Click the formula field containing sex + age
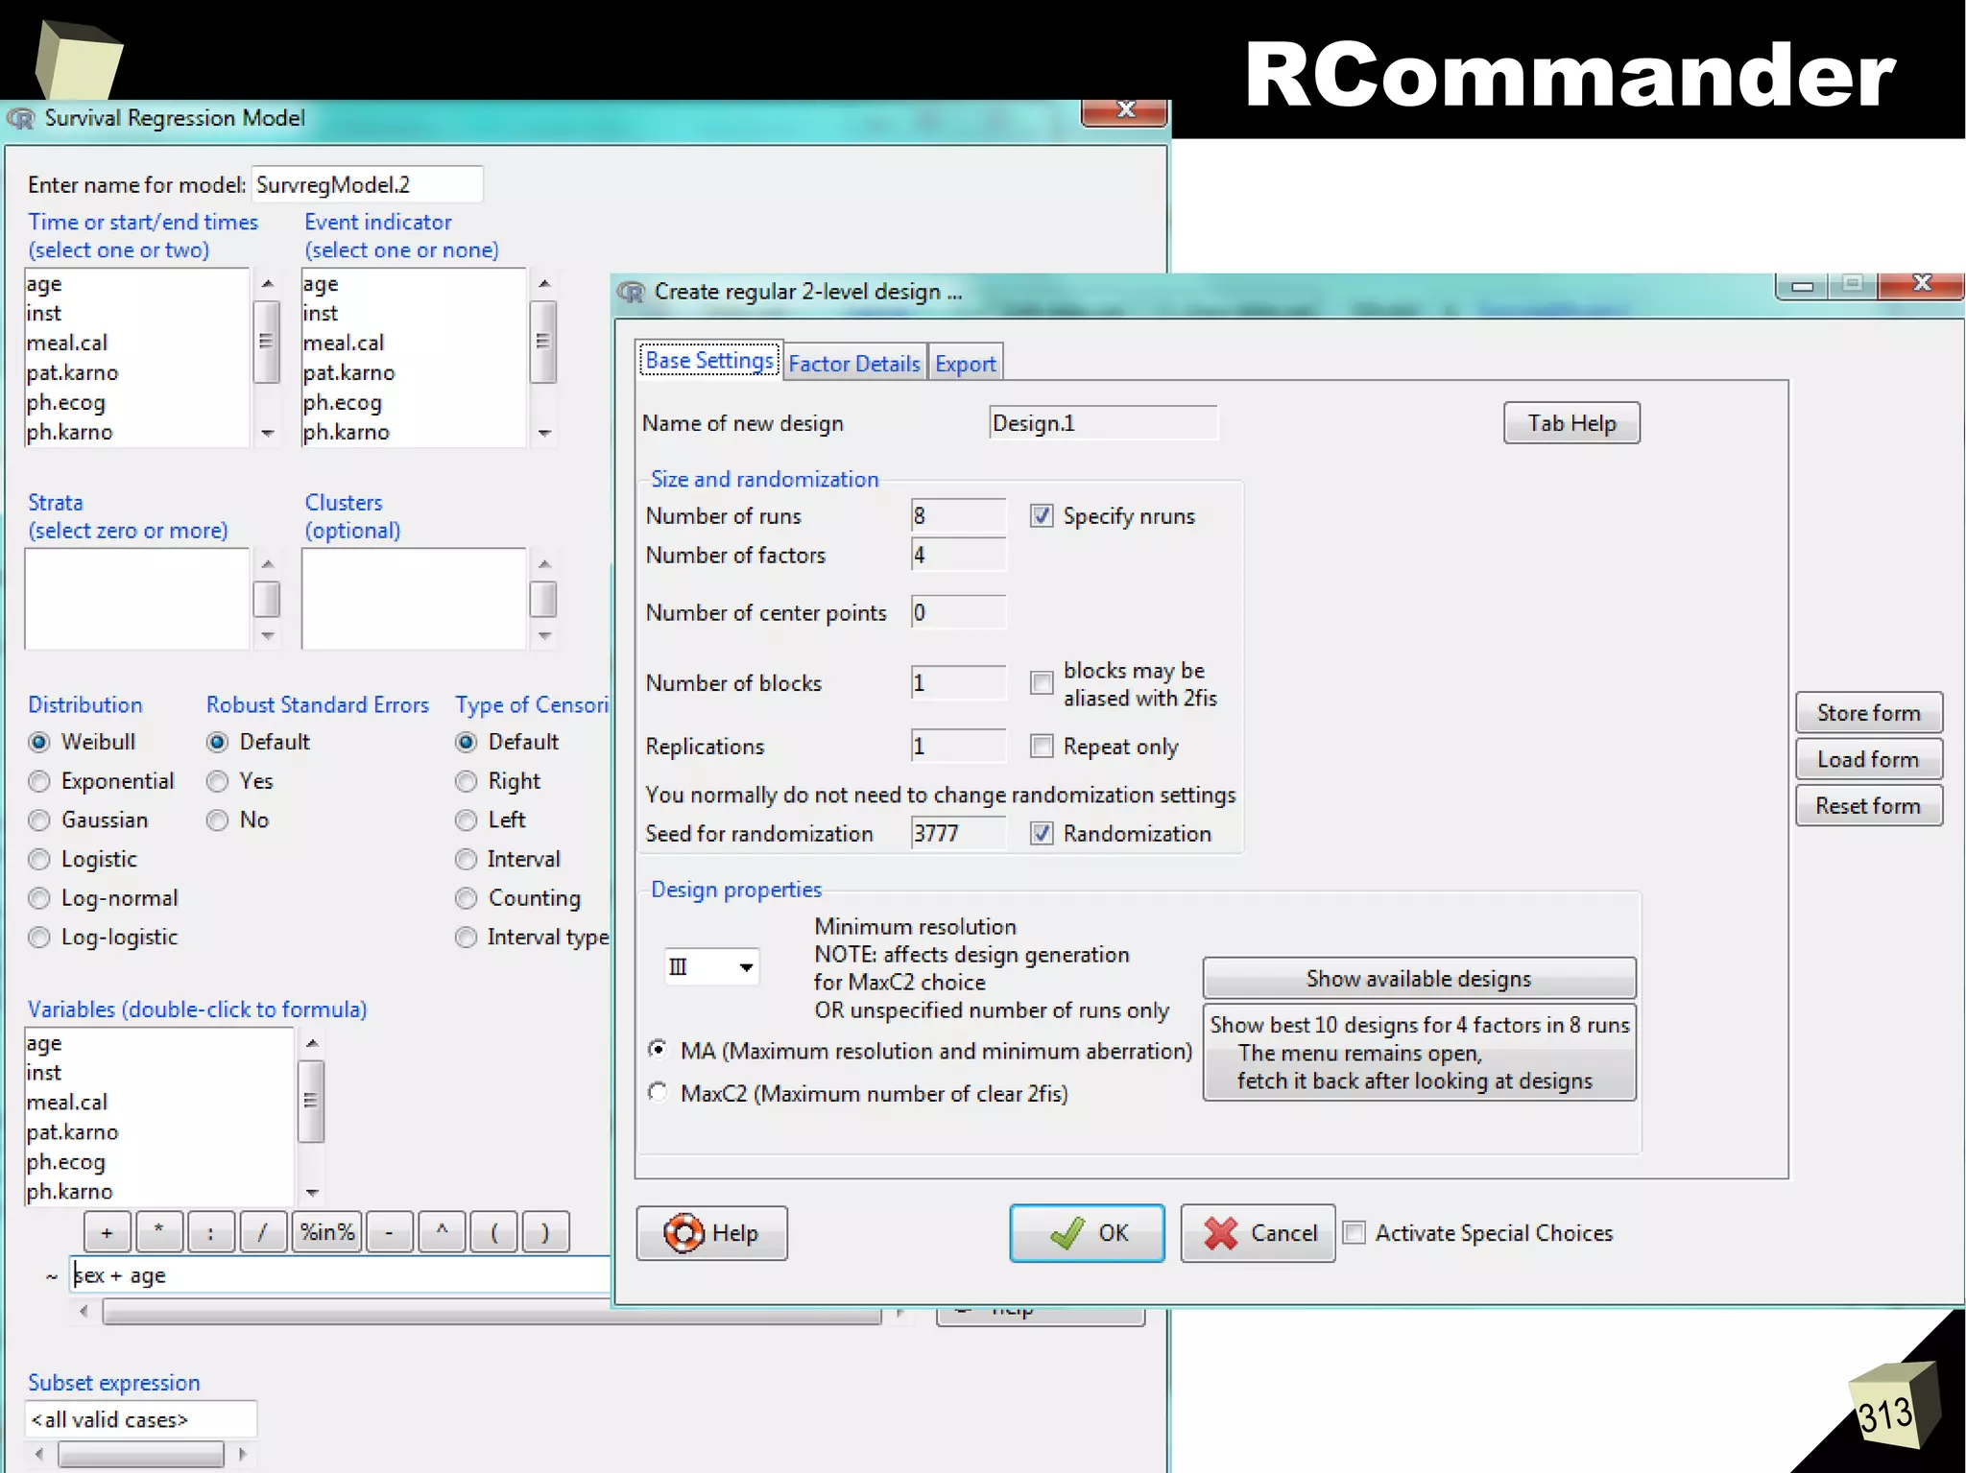This screenshot has width=1966, height=1473. tap(341, 1275)
